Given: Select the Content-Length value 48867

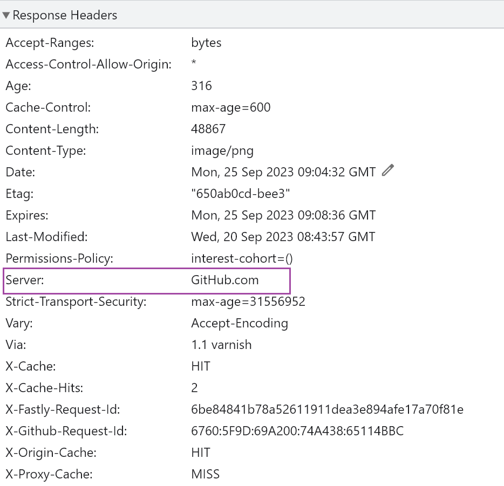Looking at the screenshot, I should coord(208,129).
